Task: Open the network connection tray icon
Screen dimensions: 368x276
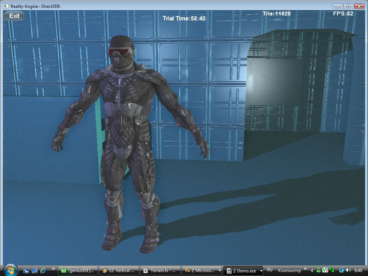Action: click(x=341, y=270)
